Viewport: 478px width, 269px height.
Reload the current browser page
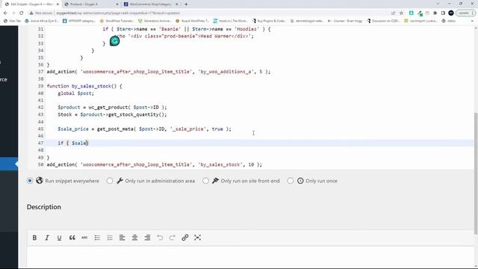point(22,13)
